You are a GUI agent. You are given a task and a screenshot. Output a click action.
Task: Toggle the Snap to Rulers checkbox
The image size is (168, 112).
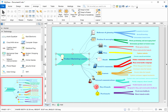(x=79, y=12)
